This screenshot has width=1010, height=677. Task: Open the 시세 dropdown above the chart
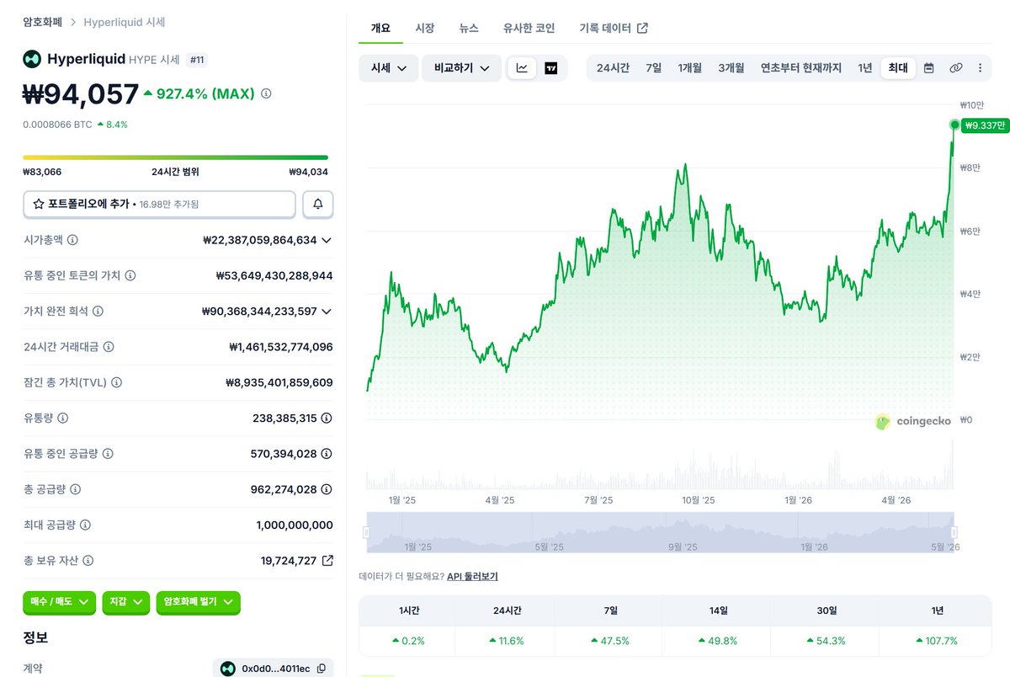(389, 68)
